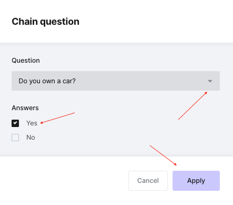This screenshot has width=233, height=205.
Task: Click the filled black checkbox next to Yes
Action: tap(15, 123)
